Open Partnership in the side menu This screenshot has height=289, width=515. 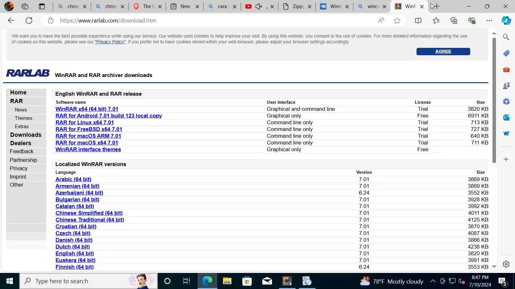point(23,160)
